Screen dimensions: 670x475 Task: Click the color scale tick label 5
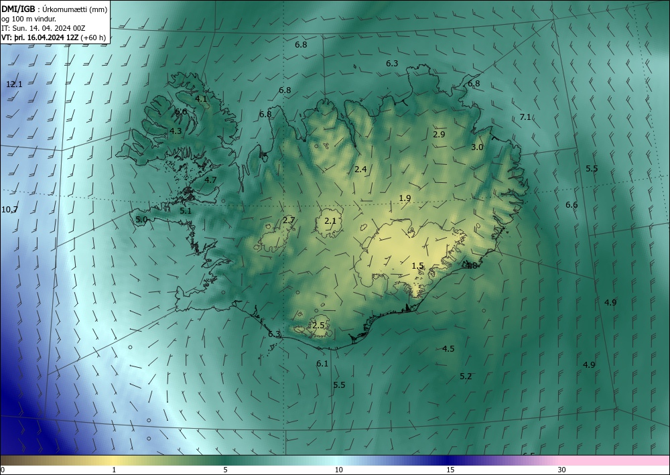pyautogui.click(x=225, y=470)
